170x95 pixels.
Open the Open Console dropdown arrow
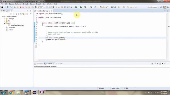tap(162, 64)
